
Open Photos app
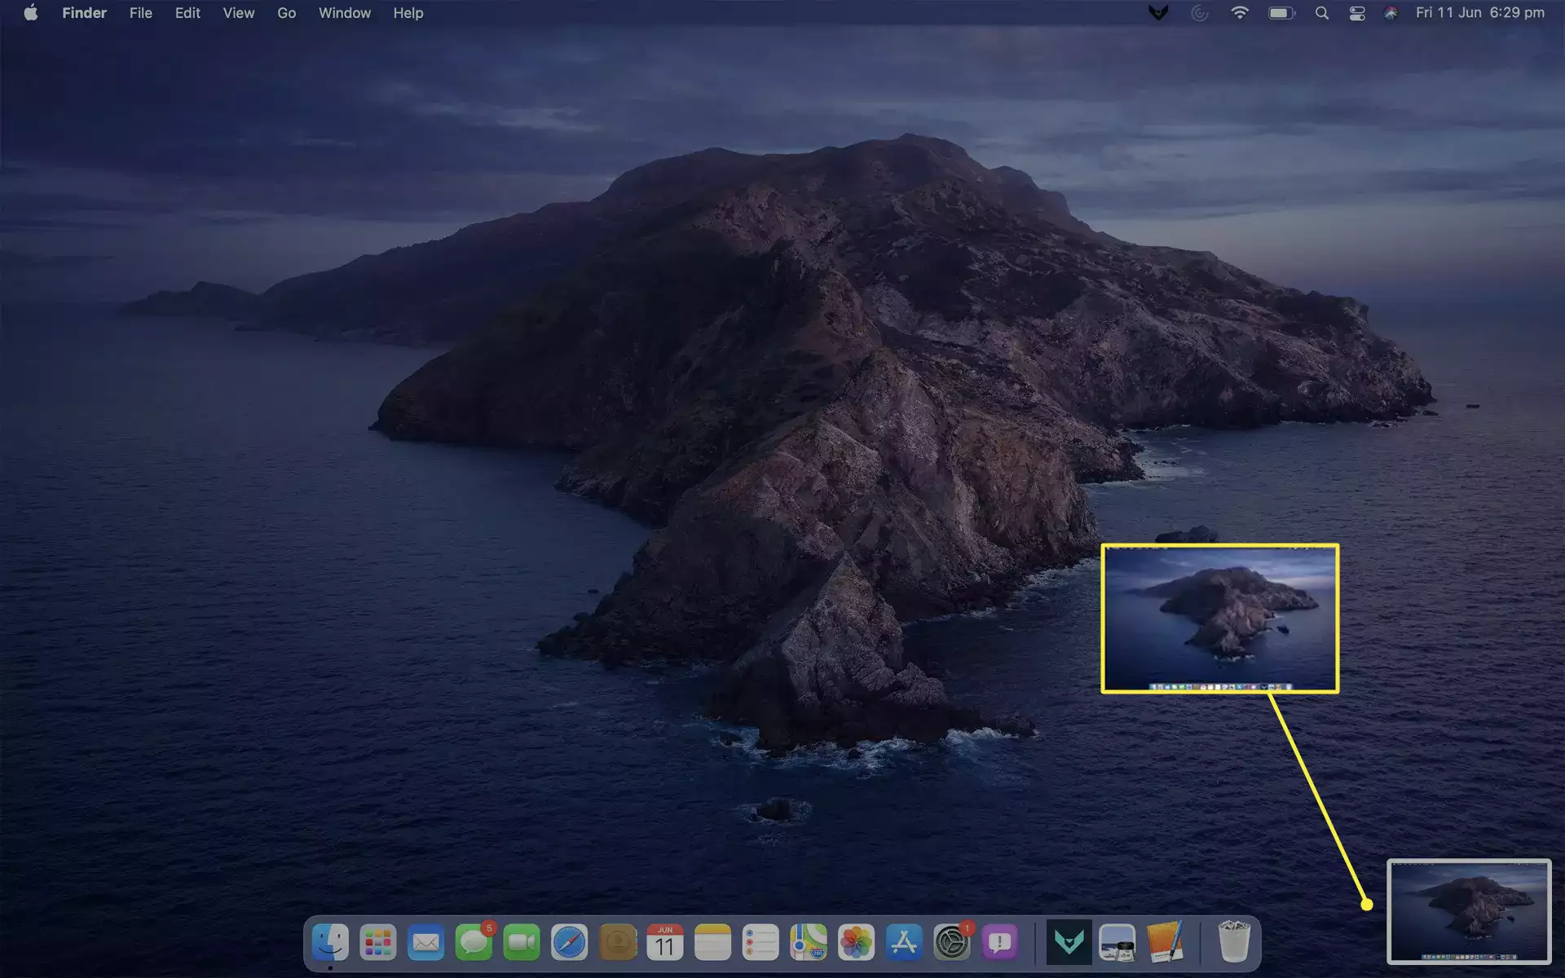click(855, 943)
